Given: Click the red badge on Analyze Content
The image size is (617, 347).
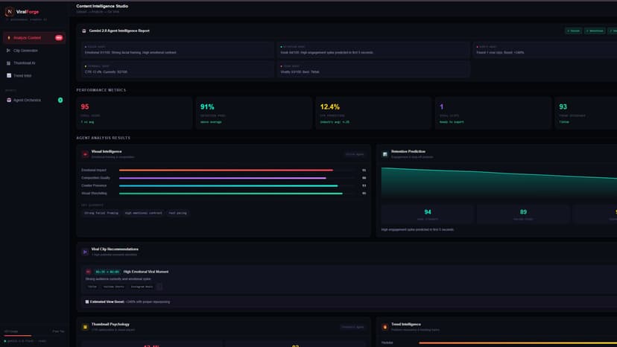Looking at the screenshot, I should [59, 38].
